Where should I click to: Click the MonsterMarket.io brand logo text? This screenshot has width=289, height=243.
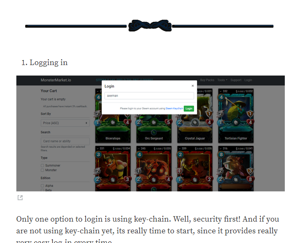click(56, 80)
